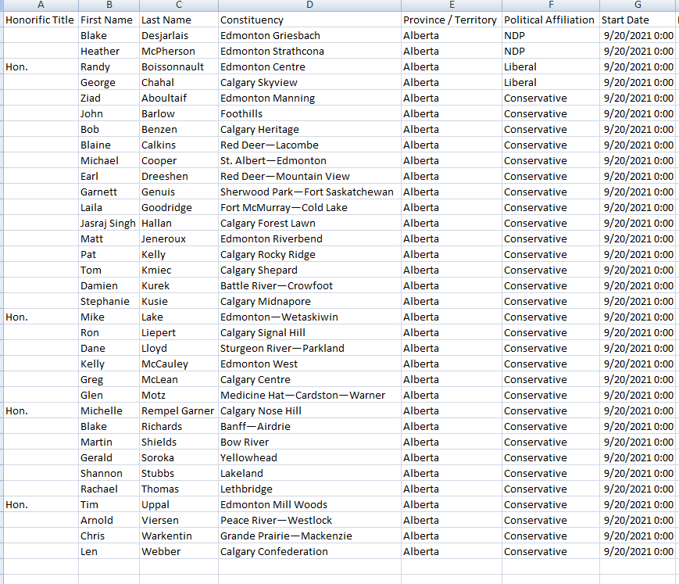Image resolution: width=679 pixels, height=584 pixels.
Task: Select the McCauley cell
Action: pyautogui.click(x=179, y=364)
